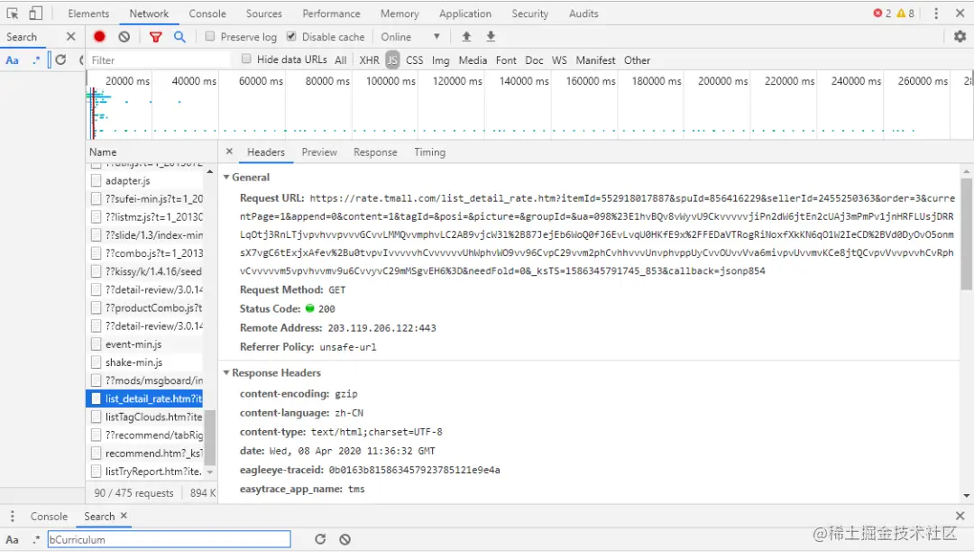Open the Sources panel tab
Image resolution: width=974 pixels, height=559 pixels.
(263, 13)
